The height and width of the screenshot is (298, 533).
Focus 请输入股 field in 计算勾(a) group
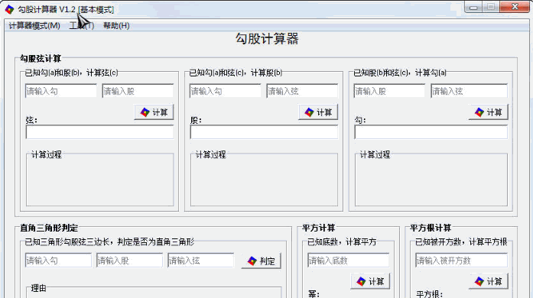pos(389,91)
